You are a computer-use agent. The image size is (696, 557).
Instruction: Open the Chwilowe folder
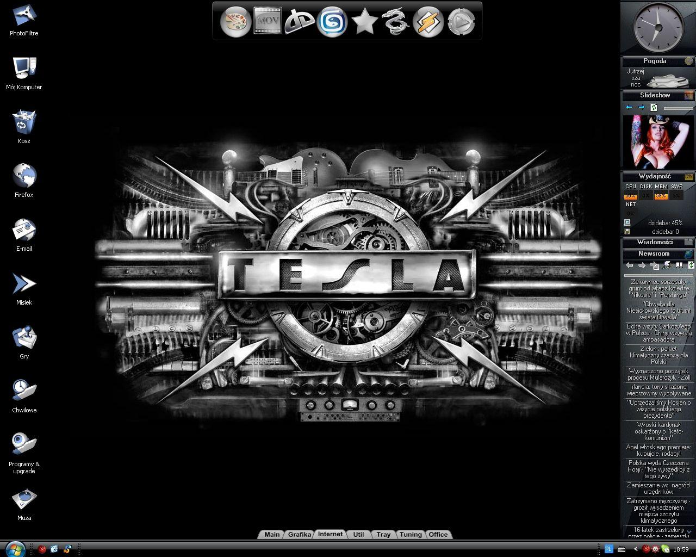[24, 396]
